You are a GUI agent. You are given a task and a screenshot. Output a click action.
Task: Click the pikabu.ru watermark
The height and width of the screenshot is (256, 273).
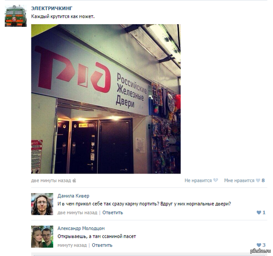[x=260, y=251]
